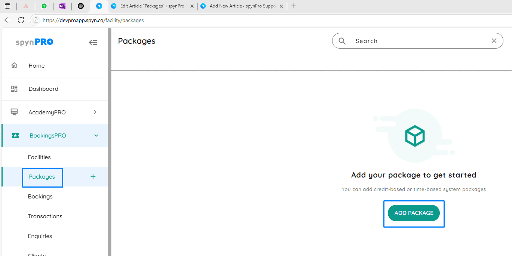Click the search magnifier icon

pyautogui.click(x=342, y=41)
